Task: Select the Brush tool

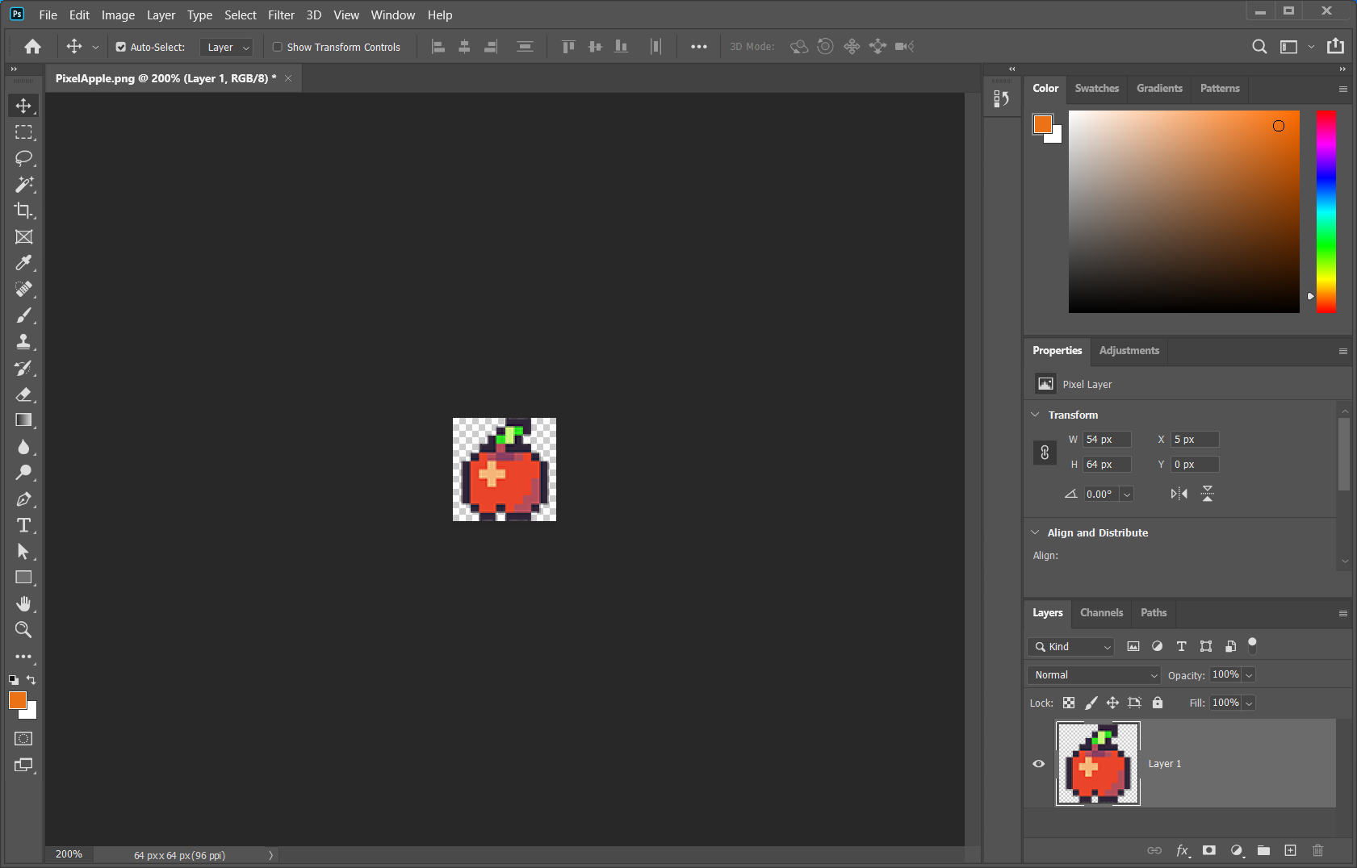Action: [23, 315]
